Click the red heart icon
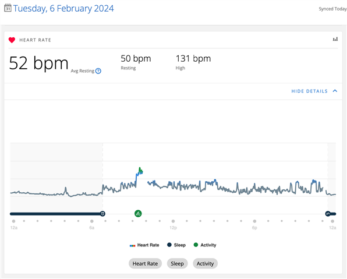This screenshot has width=347, height=279. pyautogui.click(x=12, y=40)
